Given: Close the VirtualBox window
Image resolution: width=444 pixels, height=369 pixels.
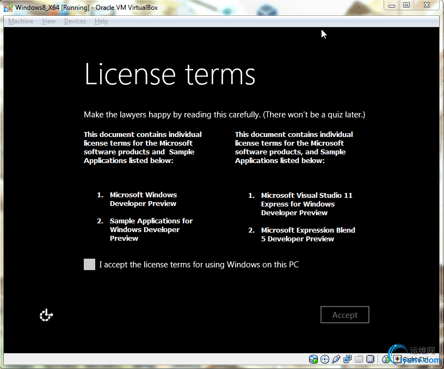Looking at the screenshot, I should coord(427,5).
